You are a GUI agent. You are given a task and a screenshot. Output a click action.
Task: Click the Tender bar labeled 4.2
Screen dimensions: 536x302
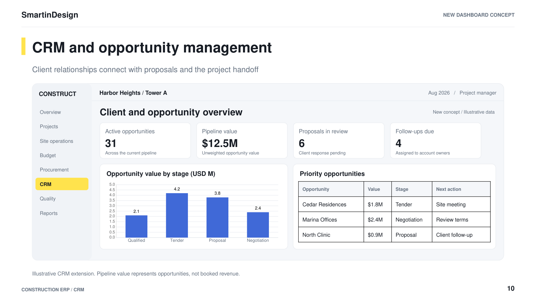177,215
